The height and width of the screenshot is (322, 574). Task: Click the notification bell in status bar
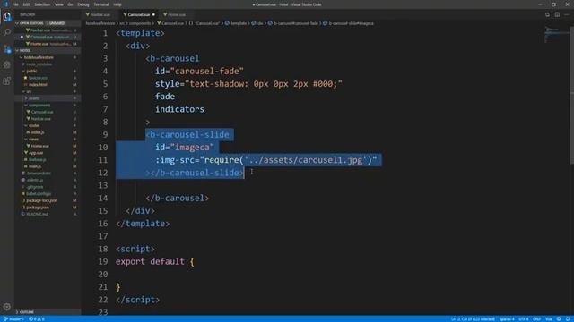click(x=568, y=319)
